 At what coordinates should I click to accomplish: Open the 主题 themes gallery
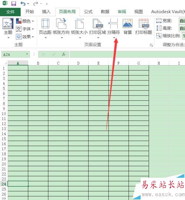click(x=8, y=28)
